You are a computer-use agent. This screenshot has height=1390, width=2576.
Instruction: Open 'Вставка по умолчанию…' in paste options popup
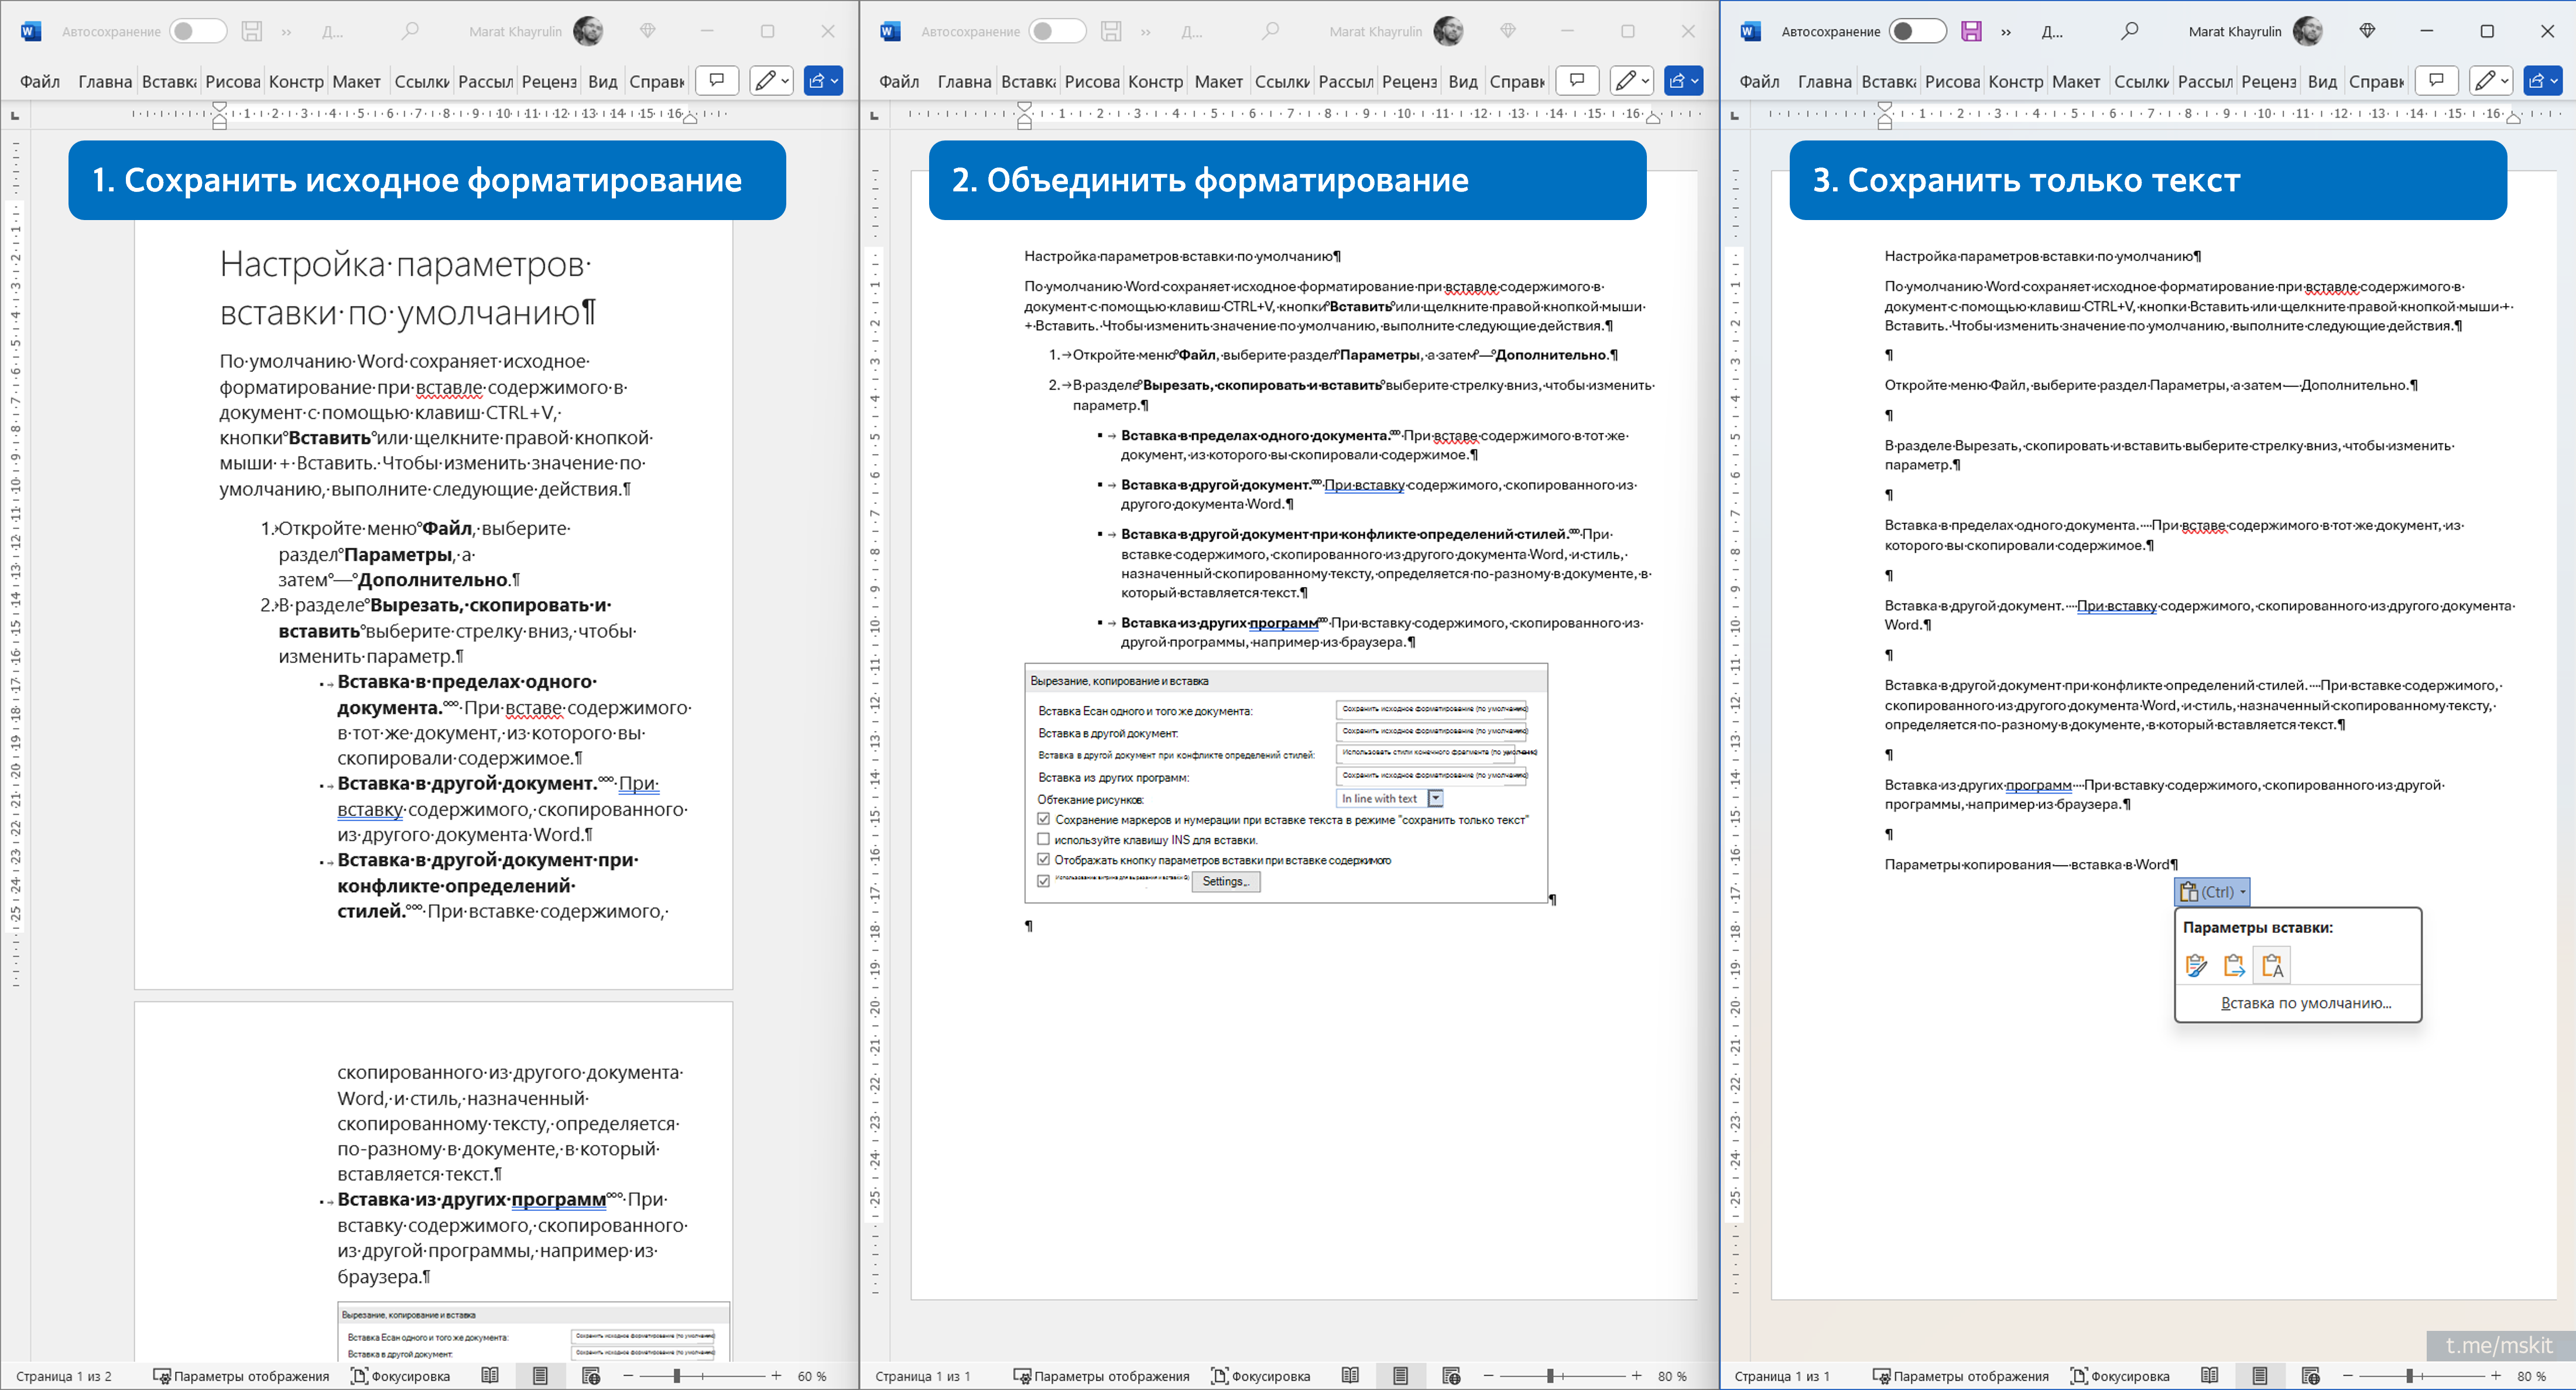2305,1003
